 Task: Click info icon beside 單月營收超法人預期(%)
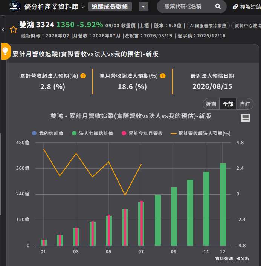point(163,76)
